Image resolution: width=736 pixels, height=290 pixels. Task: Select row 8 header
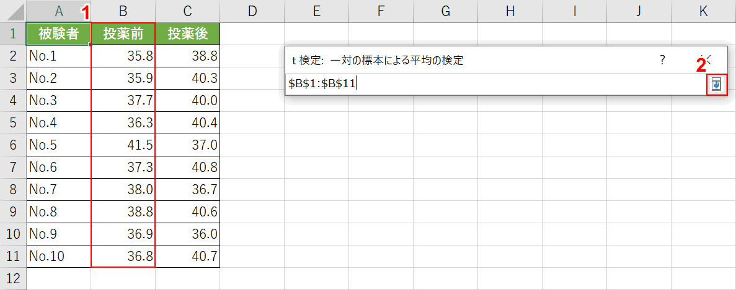[x=13, y=189]
